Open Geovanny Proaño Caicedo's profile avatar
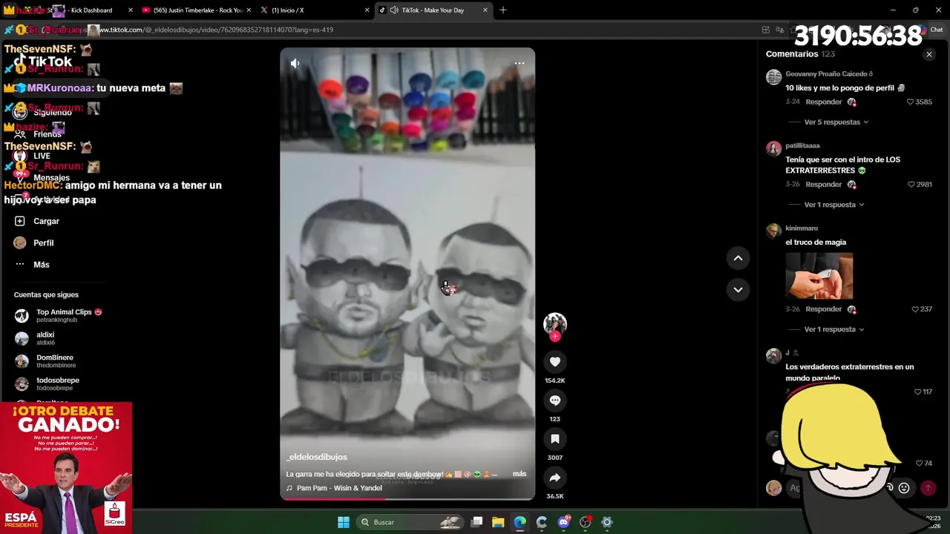This screenshot has height=534, width=950. (x=773, y=77)
